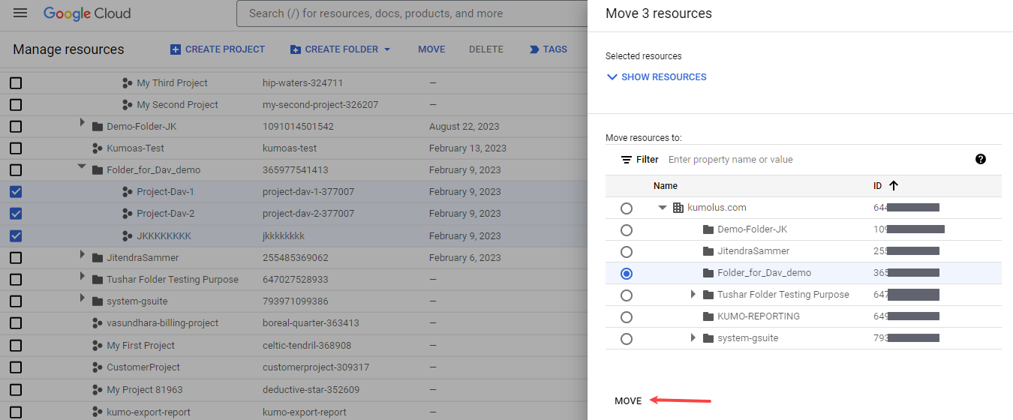The height and width of the screenshot is (420, 1013).
Task: Click the kumolus.com organization icon
Action: pos(678,208)
